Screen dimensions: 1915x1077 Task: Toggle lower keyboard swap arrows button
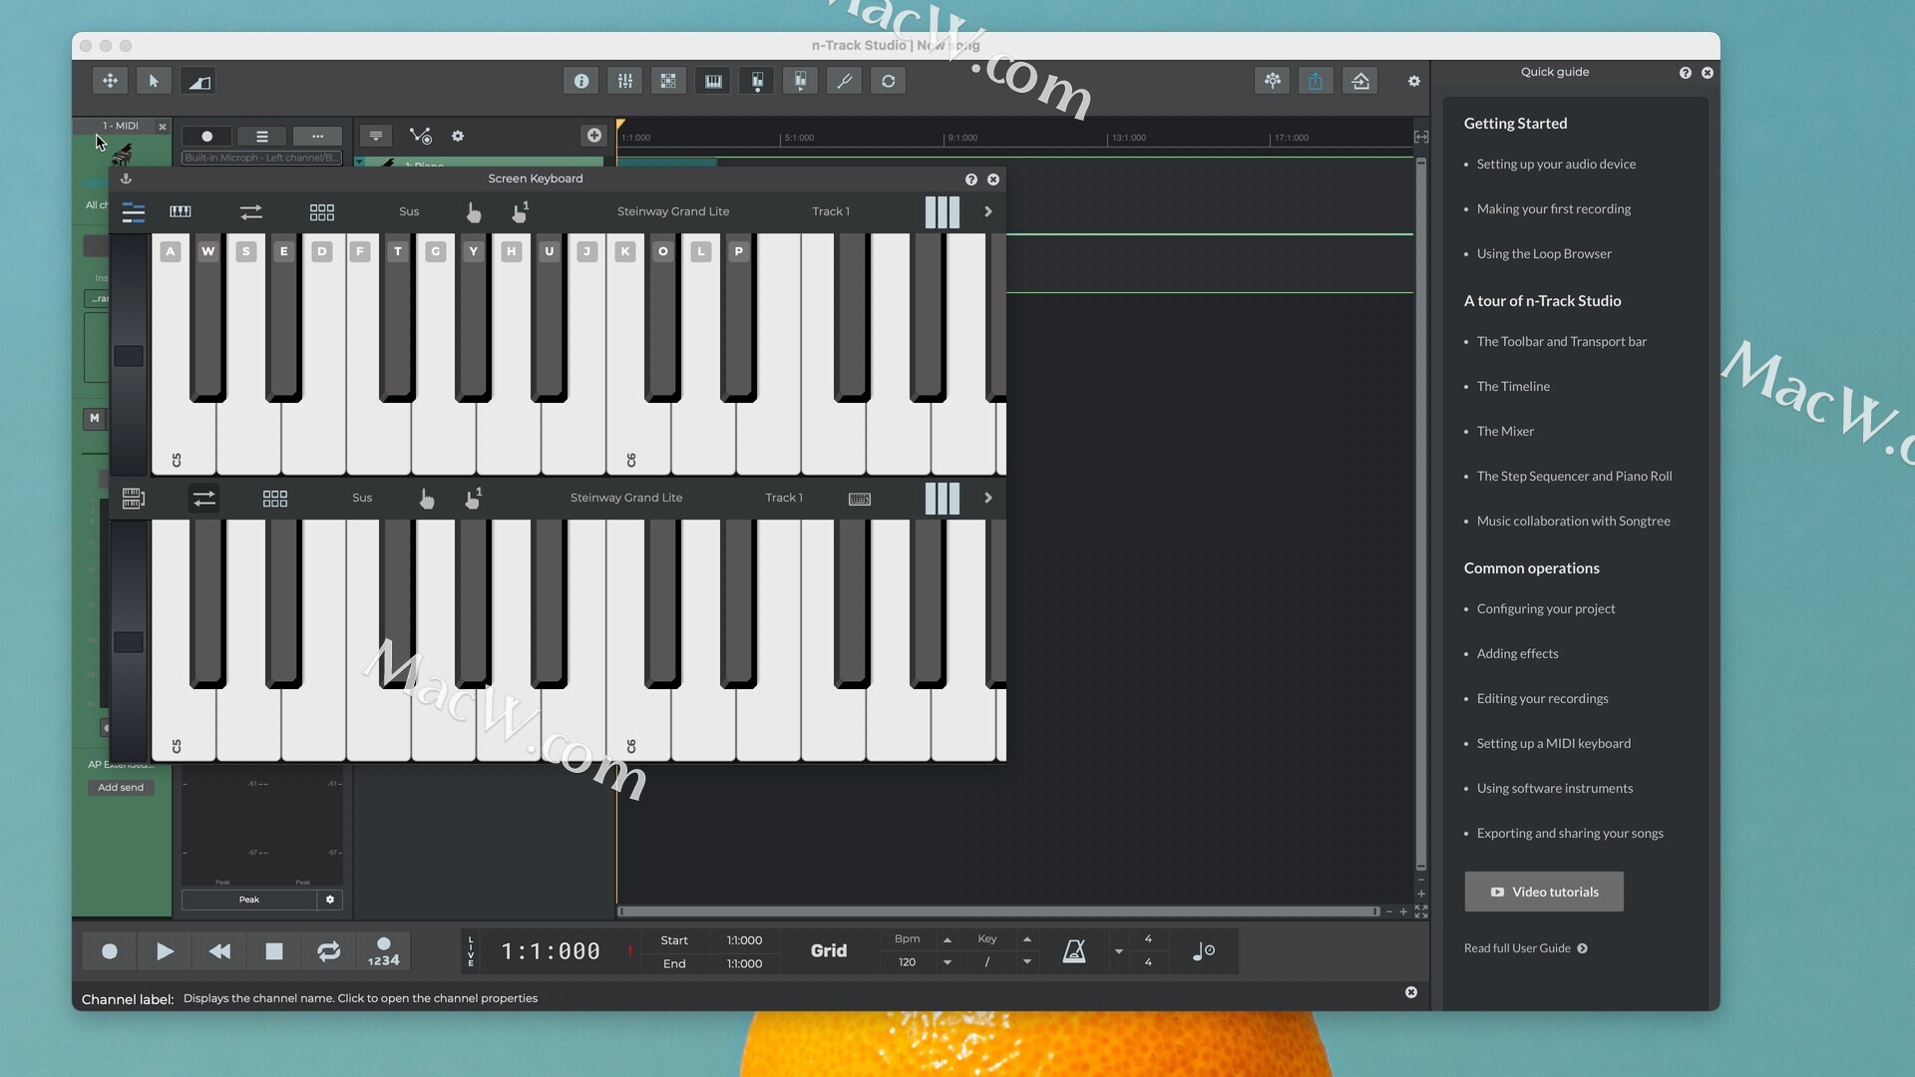click(204, 498)
